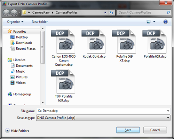Toggle Hide Folders arrow button
This screenshot has height=139, width=174.
tap(7, 131)
